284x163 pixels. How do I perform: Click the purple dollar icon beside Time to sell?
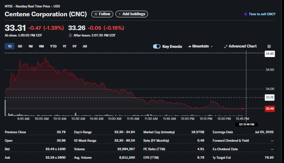(245, 14)
